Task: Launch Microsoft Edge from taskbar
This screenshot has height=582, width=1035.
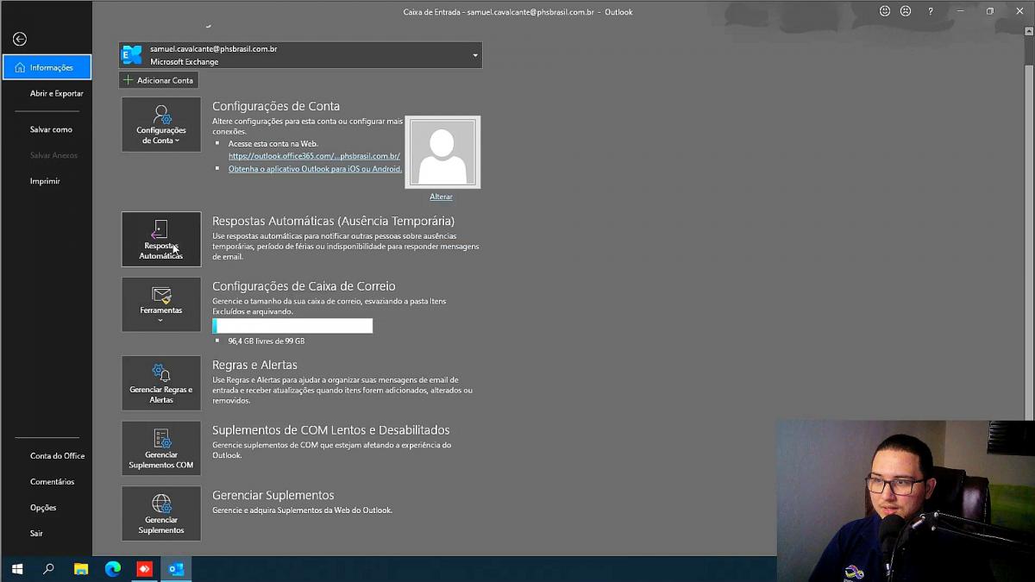Action: pos(113,569)
